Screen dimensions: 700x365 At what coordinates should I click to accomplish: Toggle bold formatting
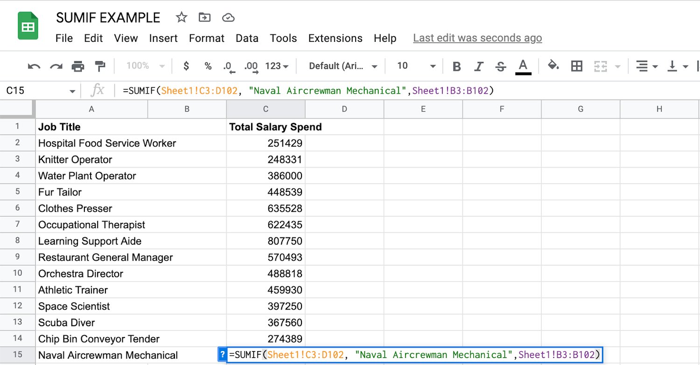coord(457,67)
